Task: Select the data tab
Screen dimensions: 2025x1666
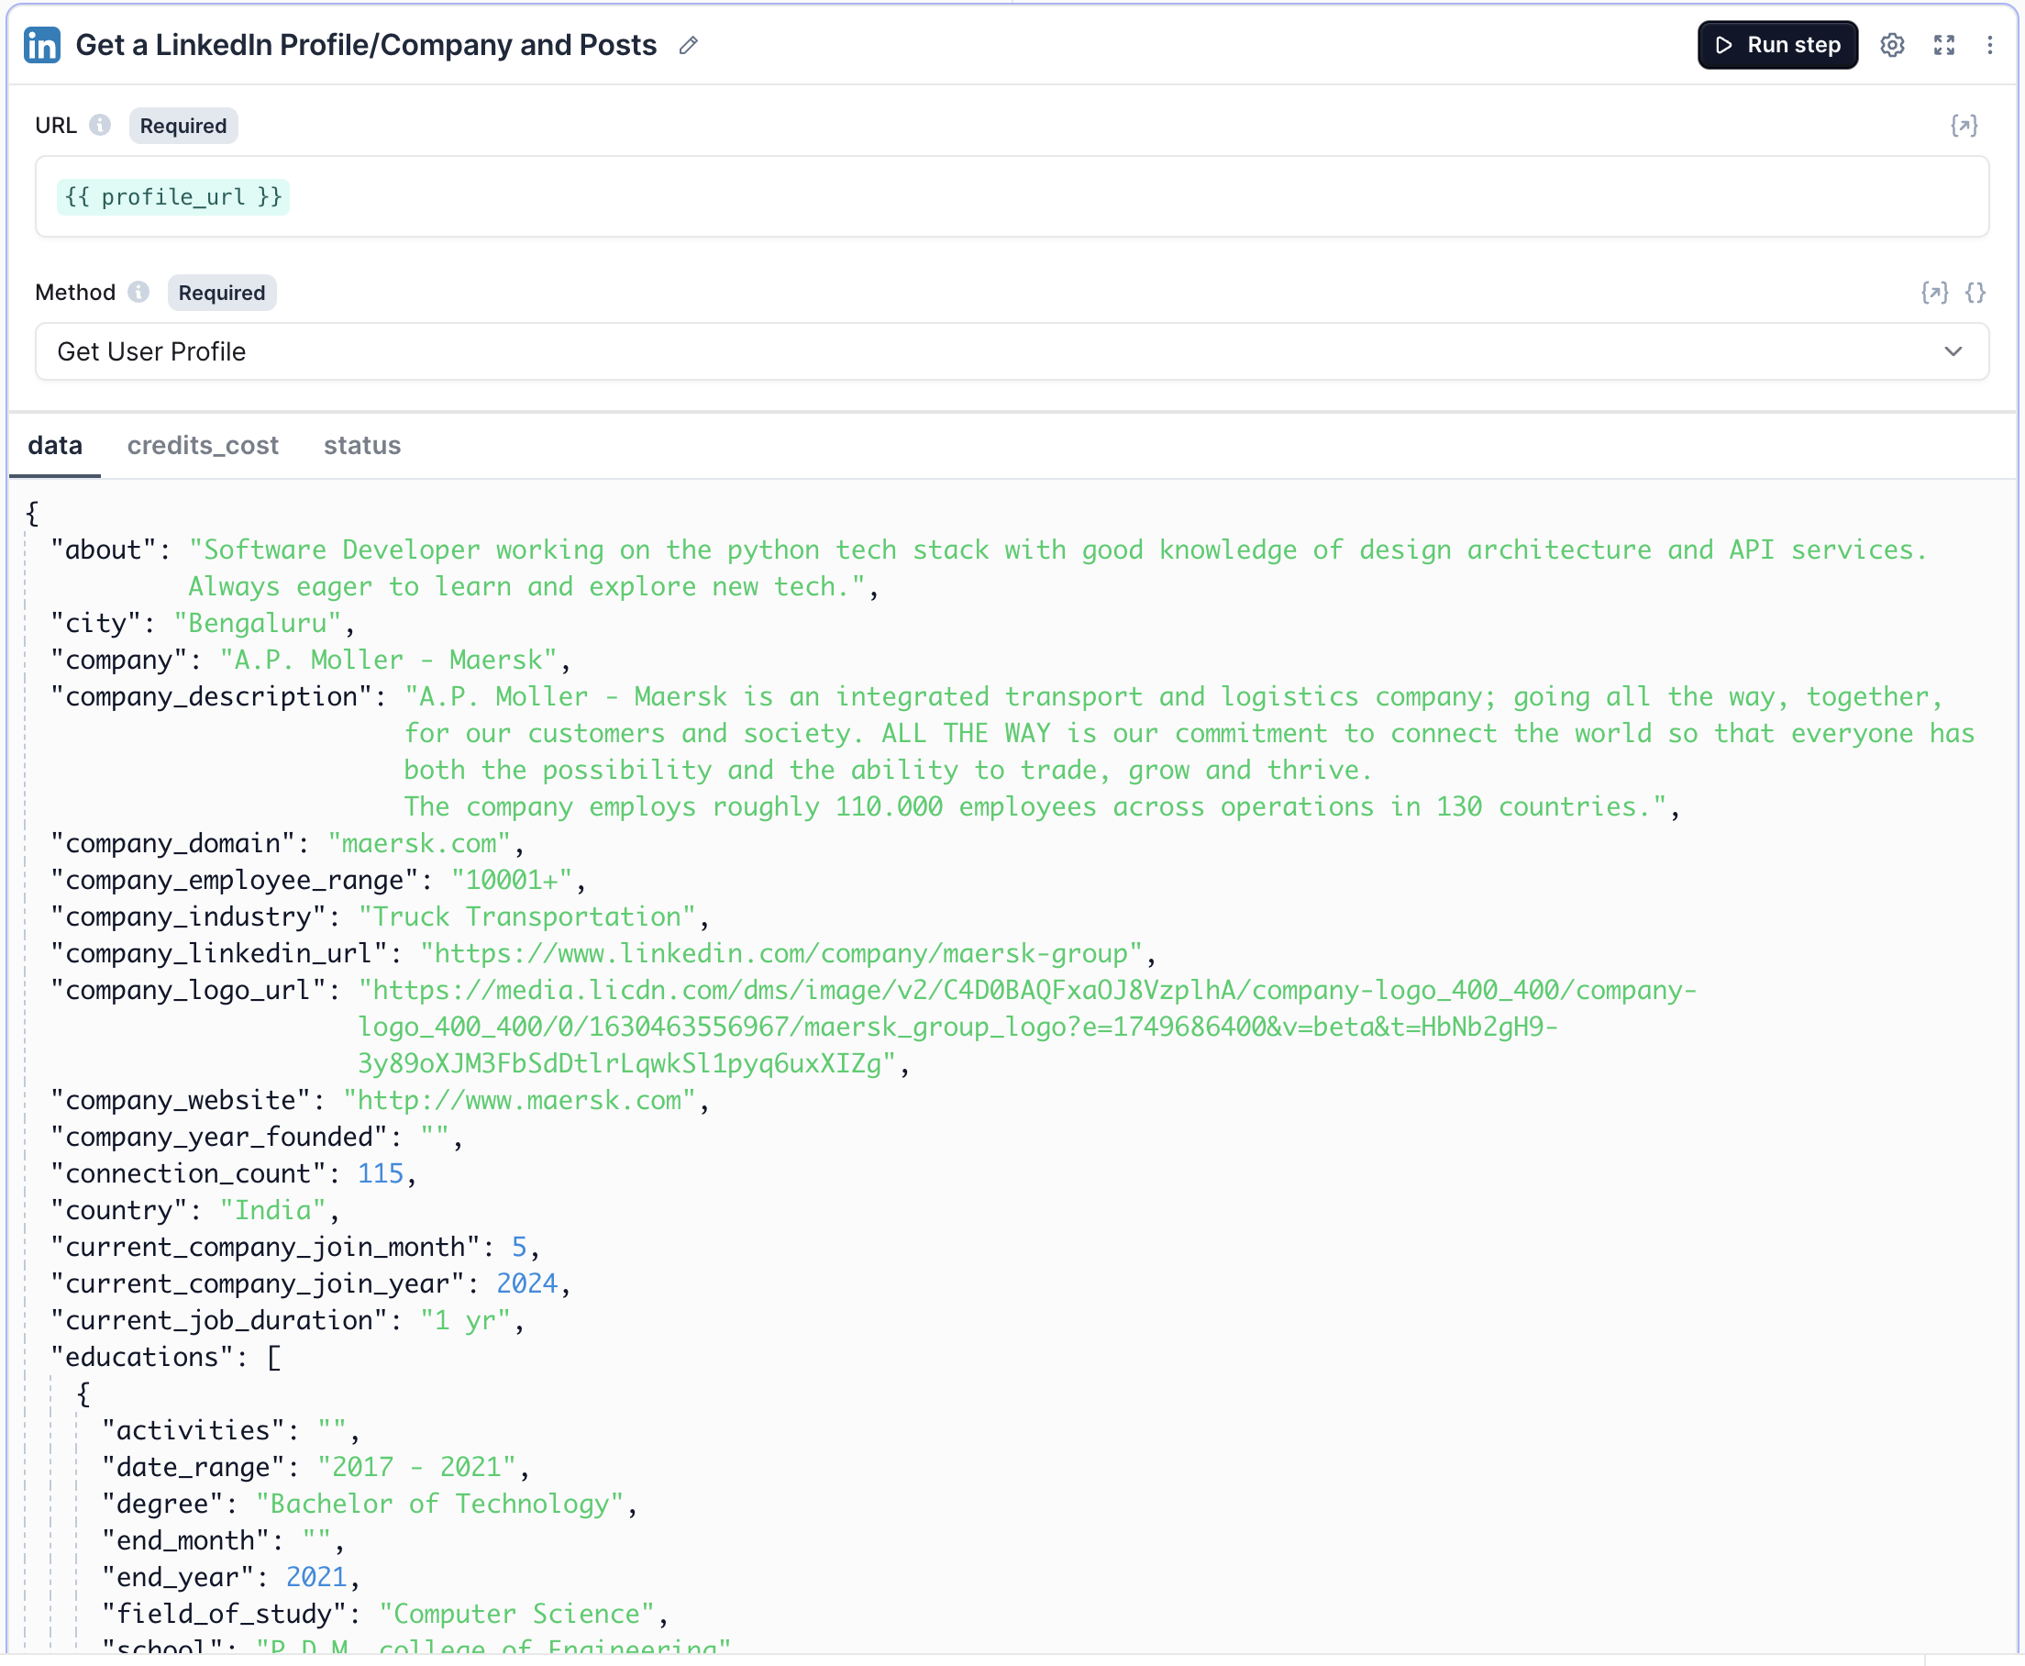Action: 55,445
